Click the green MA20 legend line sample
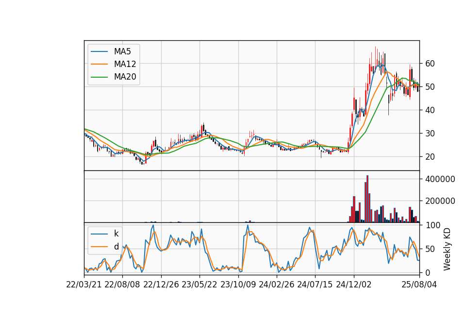This screenshot has width=466, height=335. (99, 77)
